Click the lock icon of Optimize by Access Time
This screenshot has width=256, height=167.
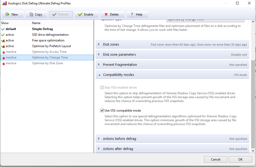tap(3, 52)
